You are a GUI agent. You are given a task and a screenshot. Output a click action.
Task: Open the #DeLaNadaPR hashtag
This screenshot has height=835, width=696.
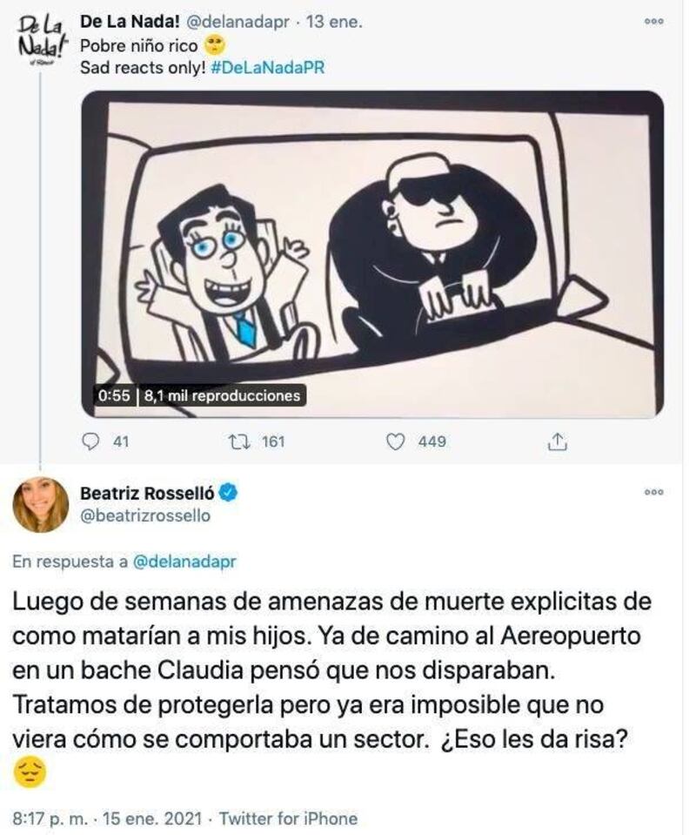coord(267,68)
